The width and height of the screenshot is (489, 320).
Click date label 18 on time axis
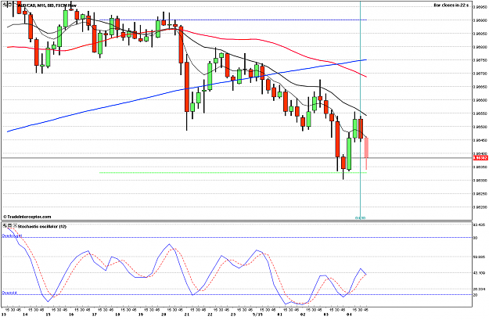(117, 315)
